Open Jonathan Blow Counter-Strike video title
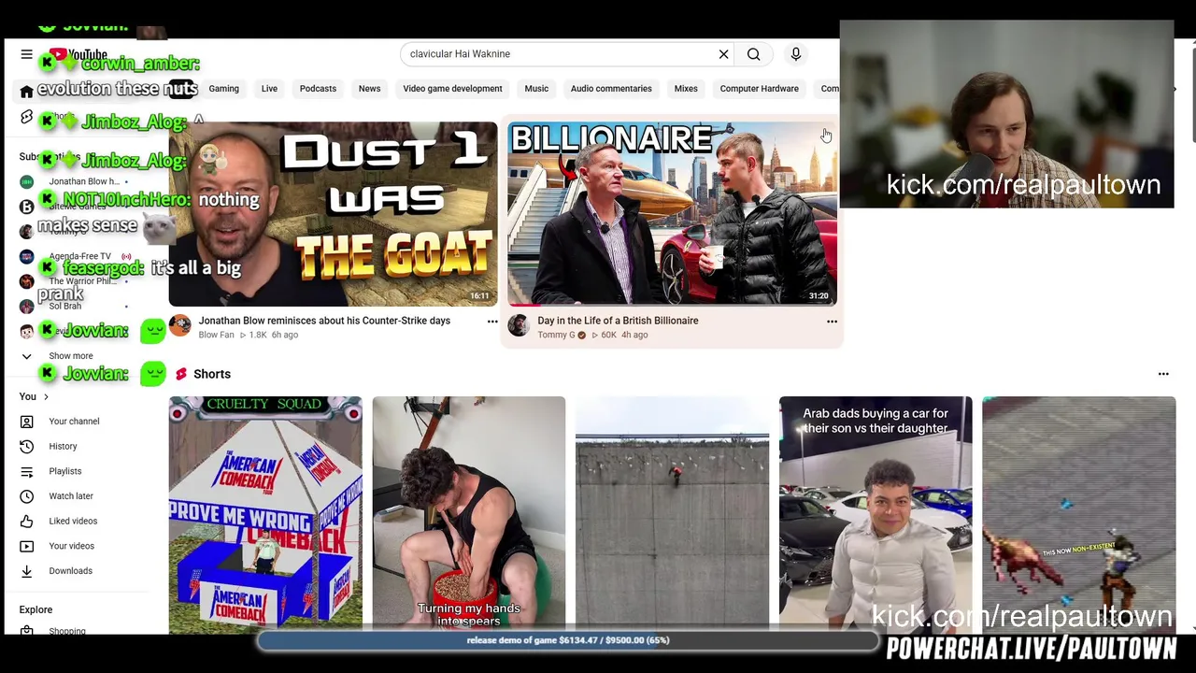1196x673 pixels. [x=324, y=321]
